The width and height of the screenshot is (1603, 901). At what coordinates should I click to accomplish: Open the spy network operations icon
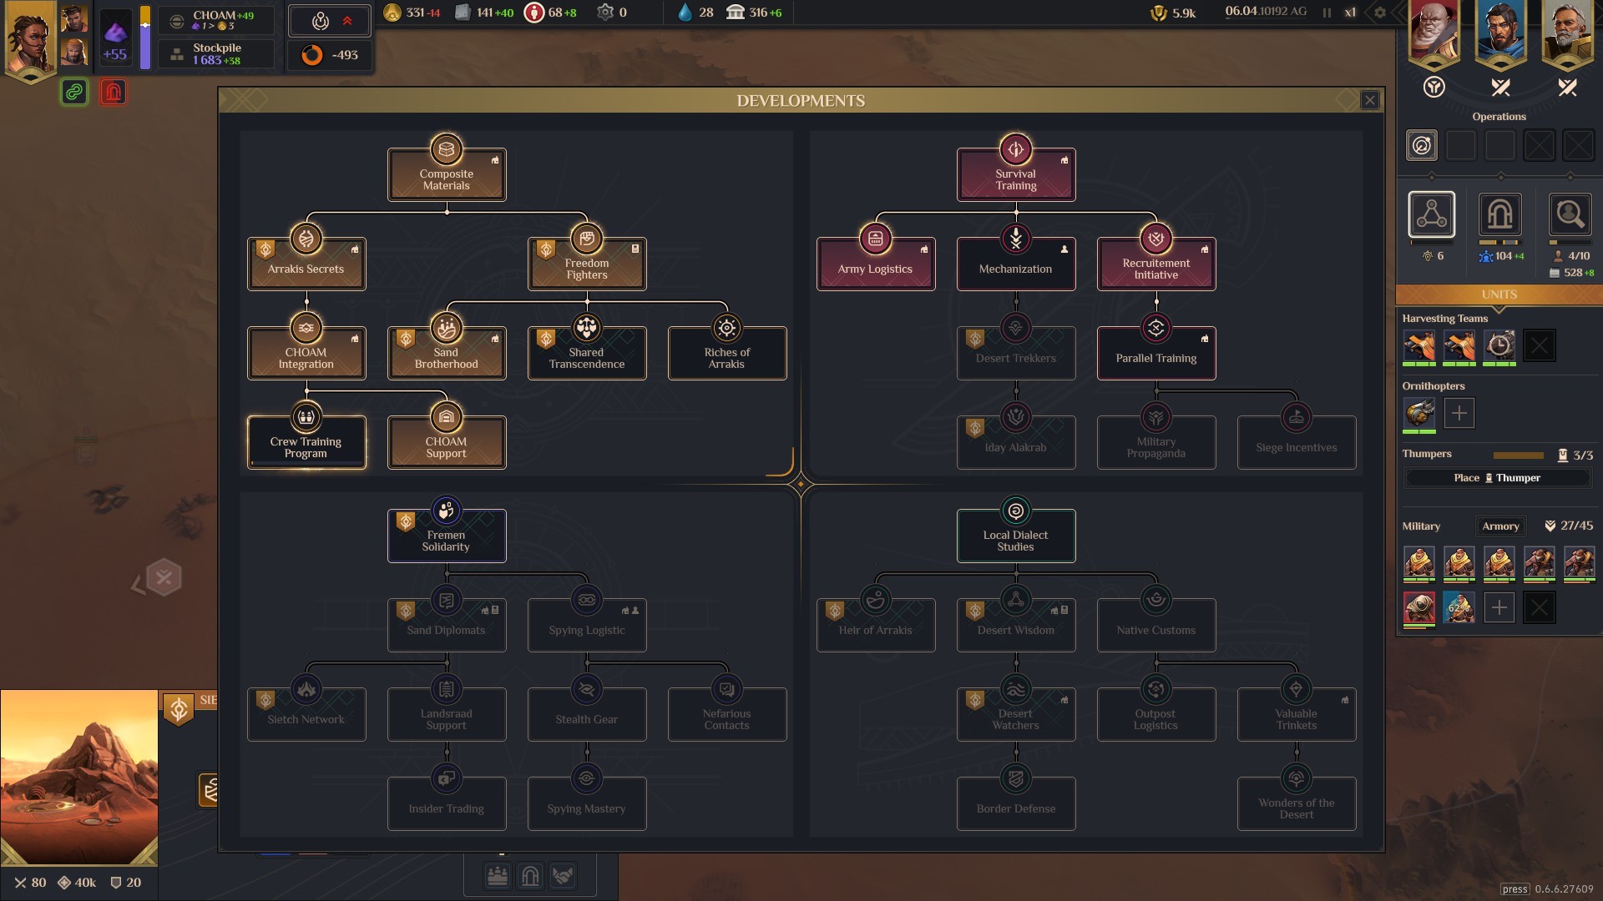coord(1431,215)
